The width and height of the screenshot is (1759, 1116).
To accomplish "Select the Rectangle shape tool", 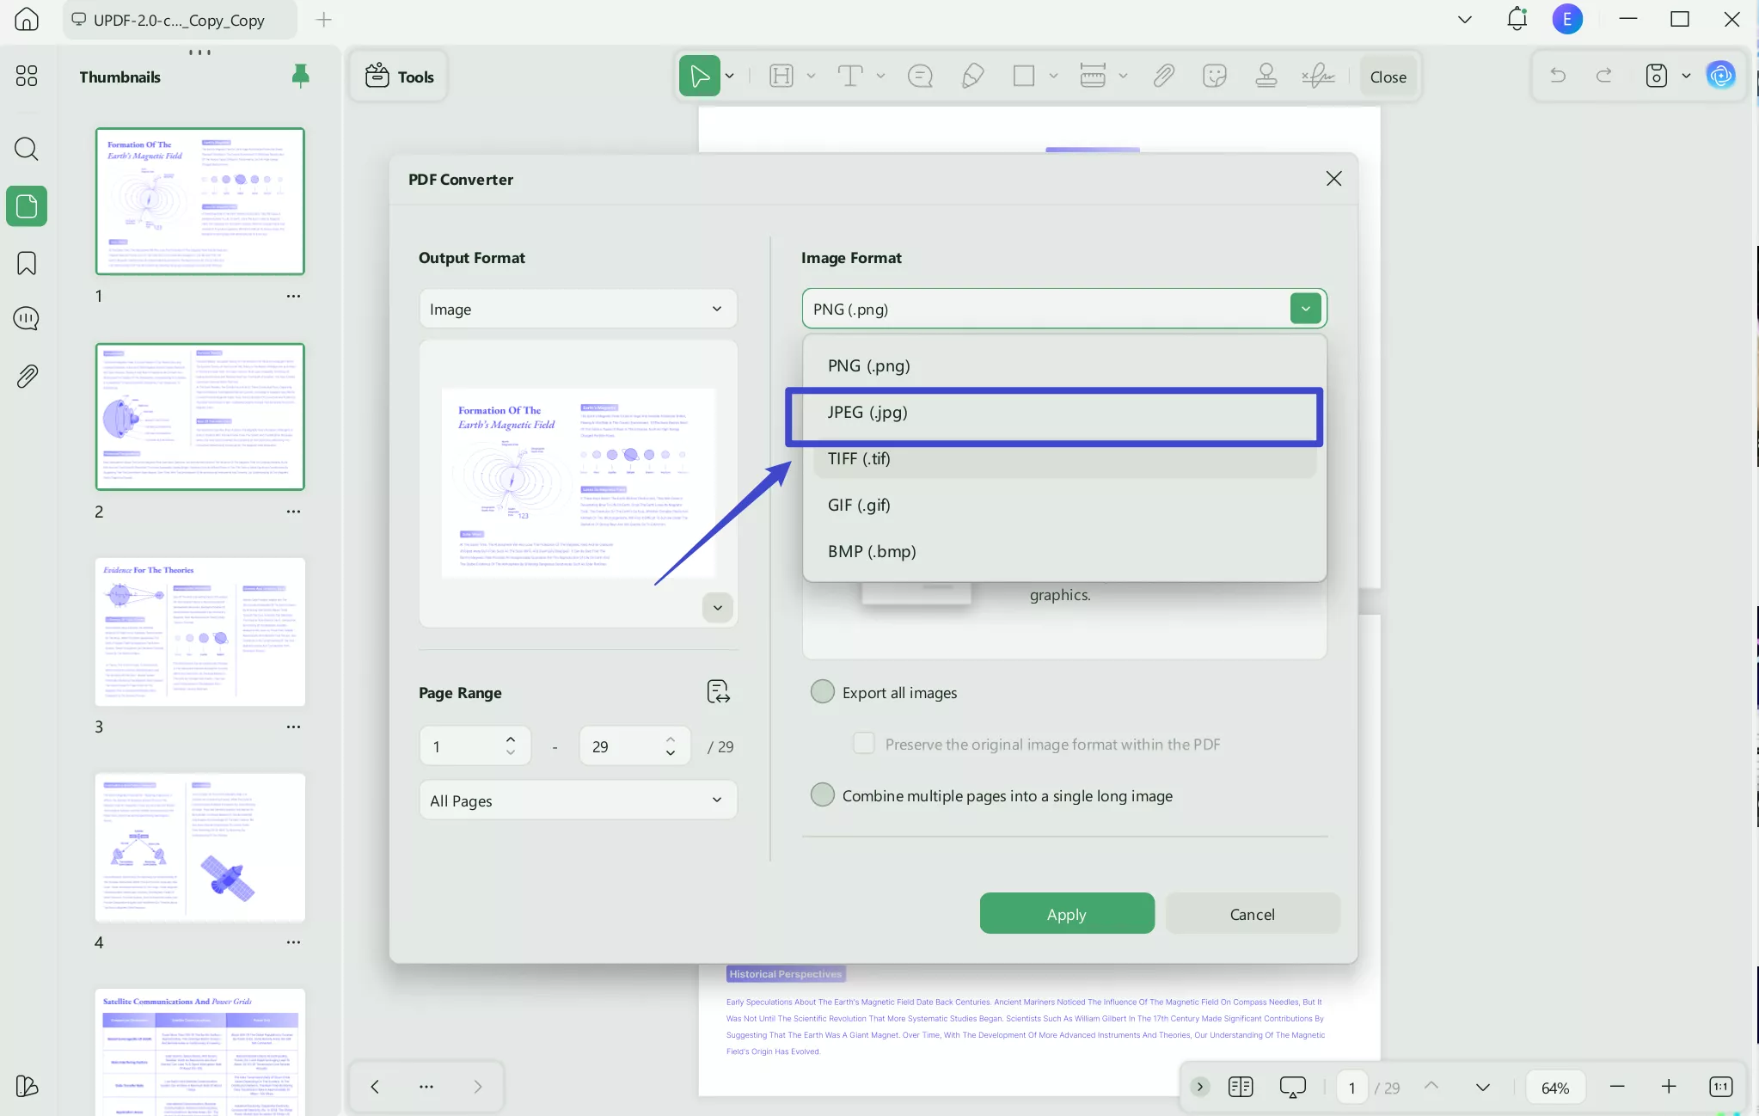I will click(x=1025, y=76).
